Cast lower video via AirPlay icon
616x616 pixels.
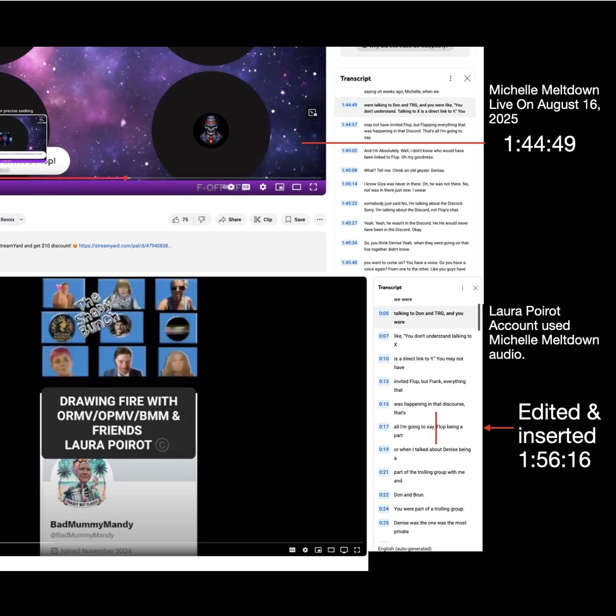point(344,550)
